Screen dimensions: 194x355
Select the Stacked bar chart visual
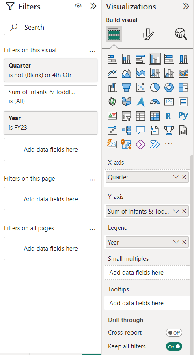coord(112,59)
